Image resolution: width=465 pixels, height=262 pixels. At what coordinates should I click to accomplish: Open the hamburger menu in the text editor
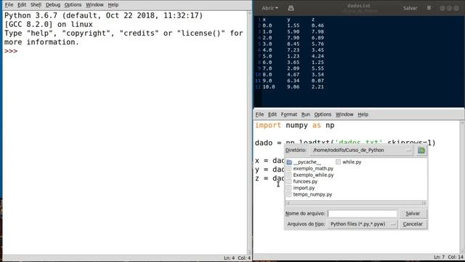429,8
